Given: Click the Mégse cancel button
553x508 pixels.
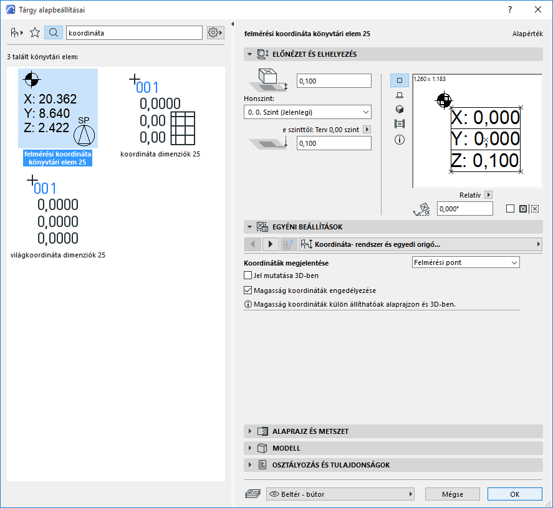Looking at the screenshot, I should 453,494.
